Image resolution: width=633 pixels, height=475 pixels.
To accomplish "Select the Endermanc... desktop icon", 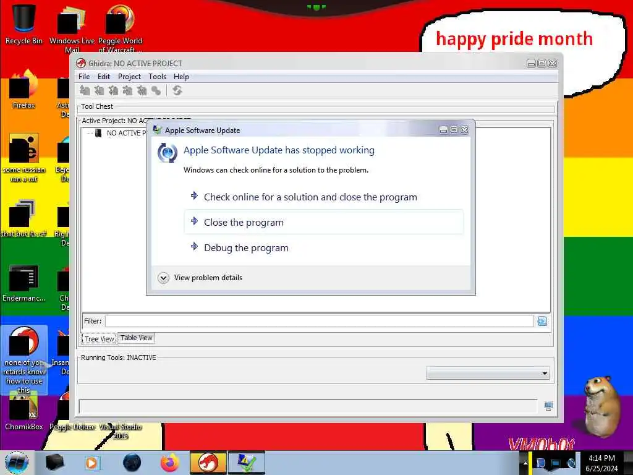I will click(24, 283).
